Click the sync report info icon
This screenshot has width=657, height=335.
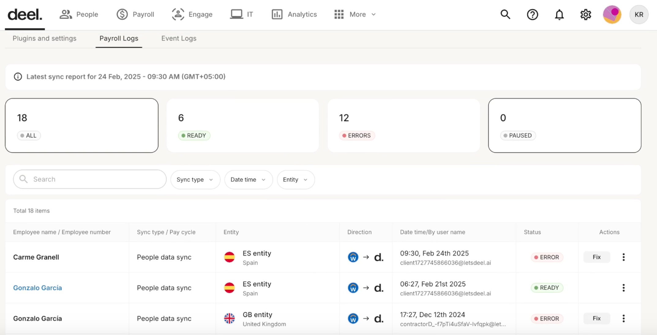point(18,76)
